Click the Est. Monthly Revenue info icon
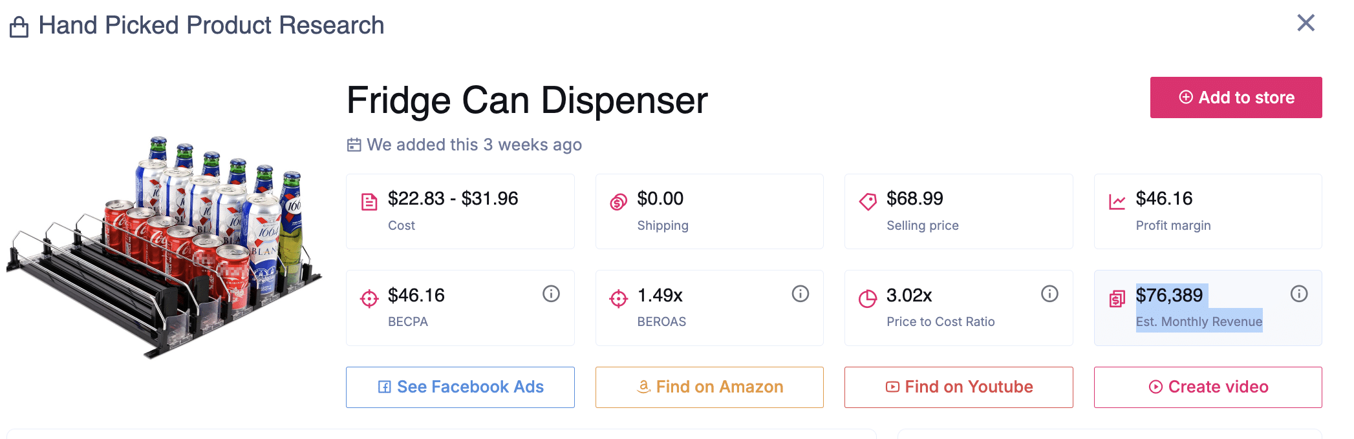The width and height of the screenshot is (1354, 439). pyautogui.click(x=1299, y=294)
